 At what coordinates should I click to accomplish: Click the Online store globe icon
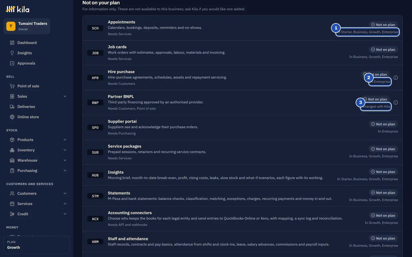(12, 117)
